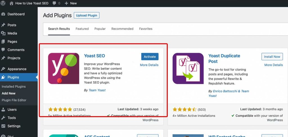
Task: Switch to the Popular tab
Action: tap(100, 29)
